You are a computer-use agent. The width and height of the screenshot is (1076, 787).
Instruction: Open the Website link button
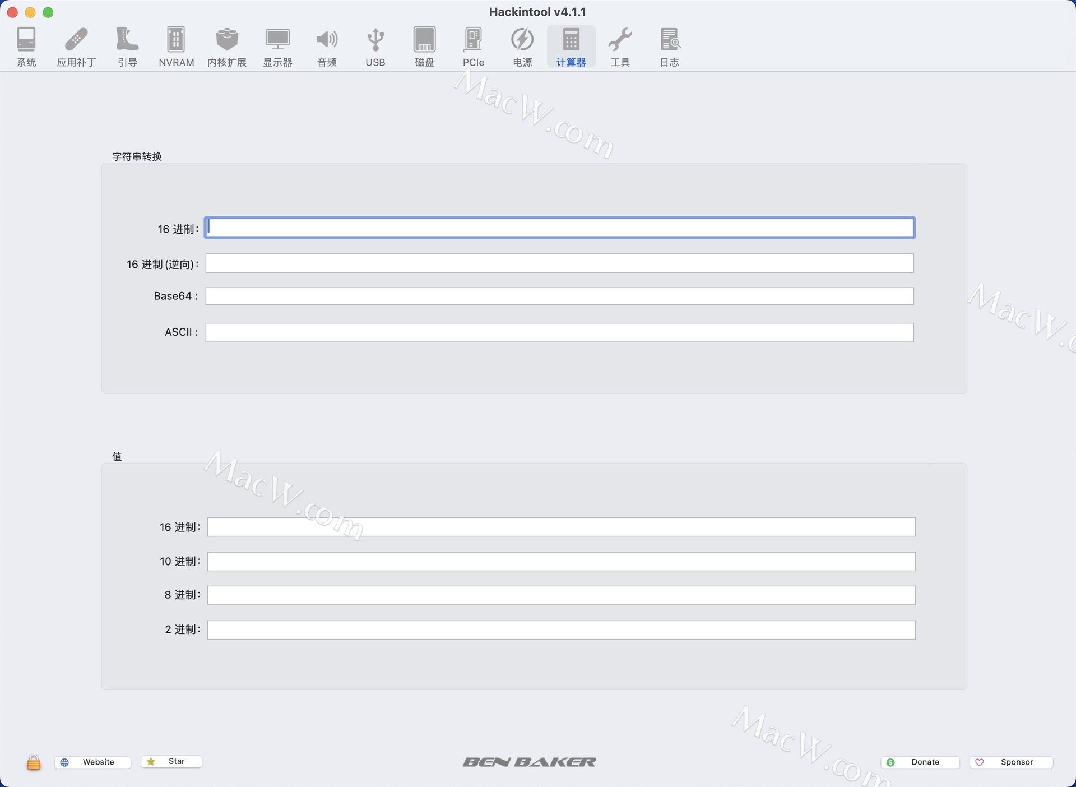coord(92,762)
